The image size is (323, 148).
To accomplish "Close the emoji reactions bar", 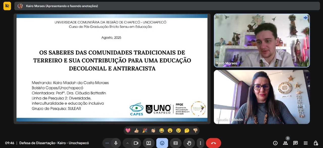I will coord(162,143).
